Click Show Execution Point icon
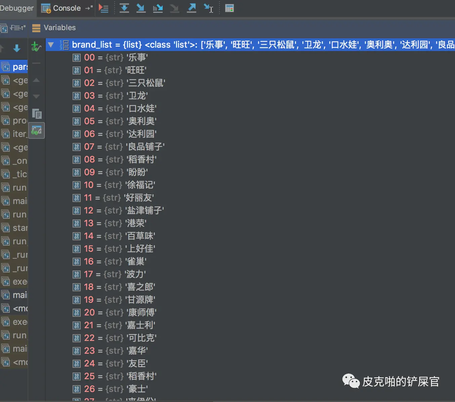The height and width of the screenshot is (402, 455). click(x=104, y=8)
